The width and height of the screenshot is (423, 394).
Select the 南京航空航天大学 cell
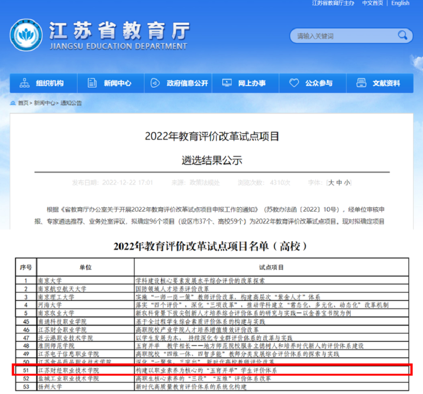pyautogui.click(x=86, y=289)
